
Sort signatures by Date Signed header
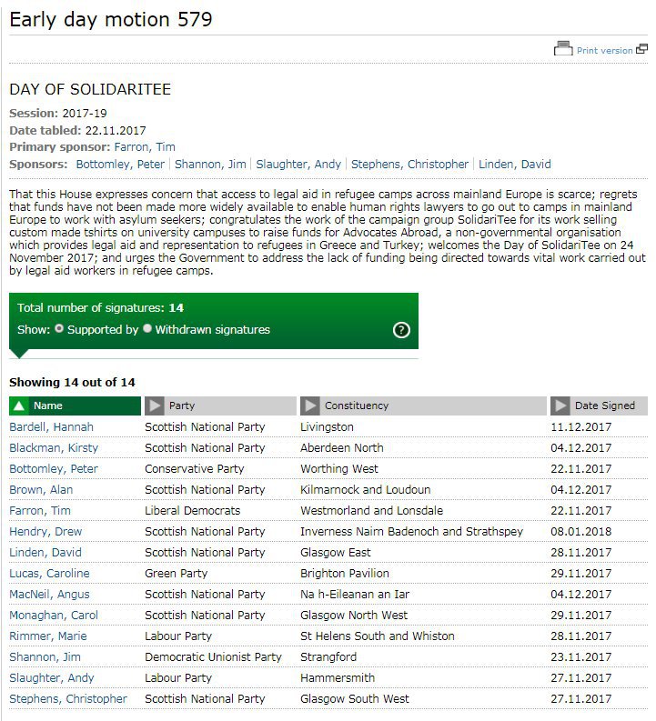[x=605, y=406]
